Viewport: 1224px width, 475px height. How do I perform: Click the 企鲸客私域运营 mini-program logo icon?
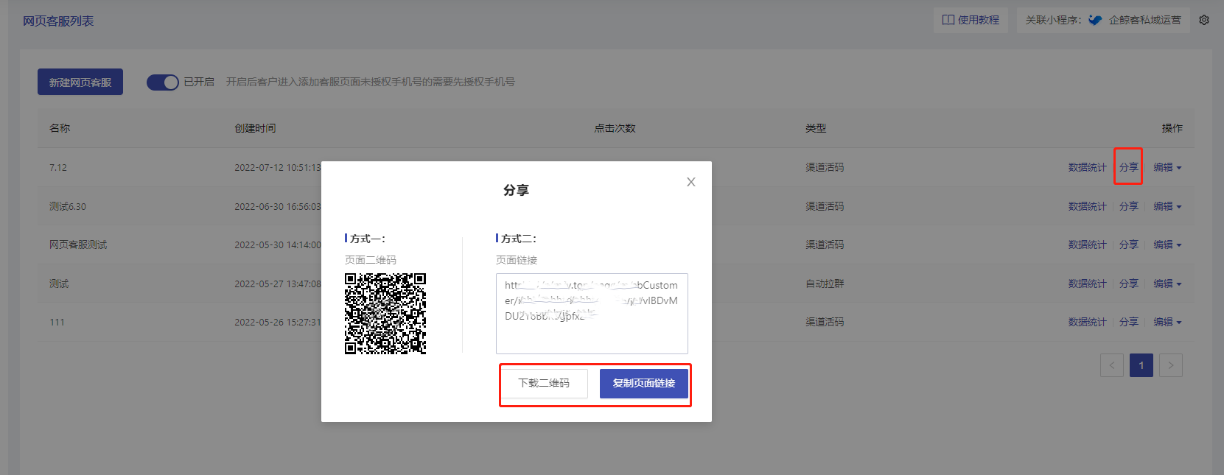coord(1095,20)
